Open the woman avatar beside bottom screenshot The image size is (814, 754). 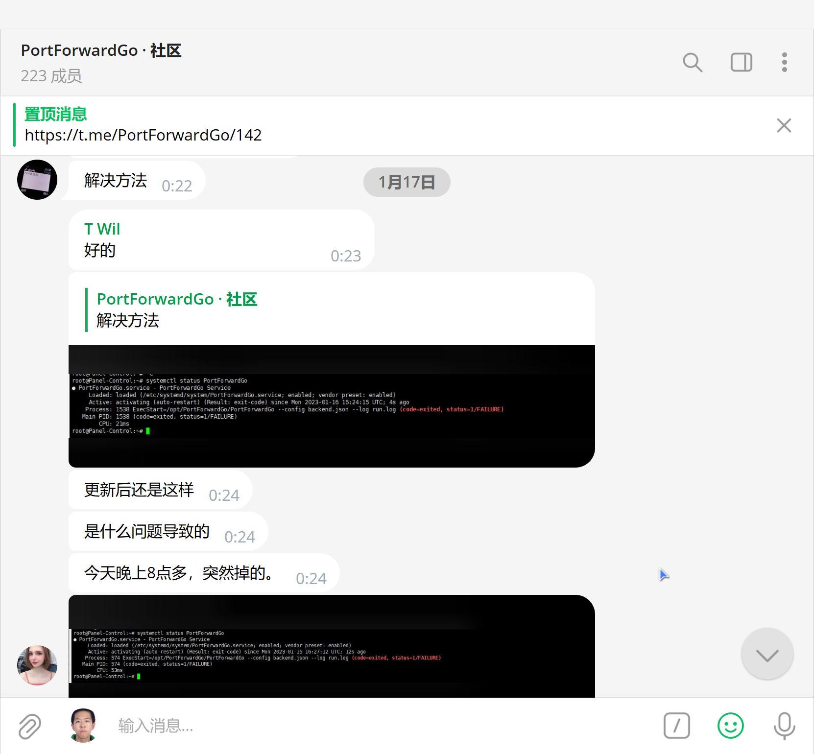pyautogui.click(x=37, y=665)
